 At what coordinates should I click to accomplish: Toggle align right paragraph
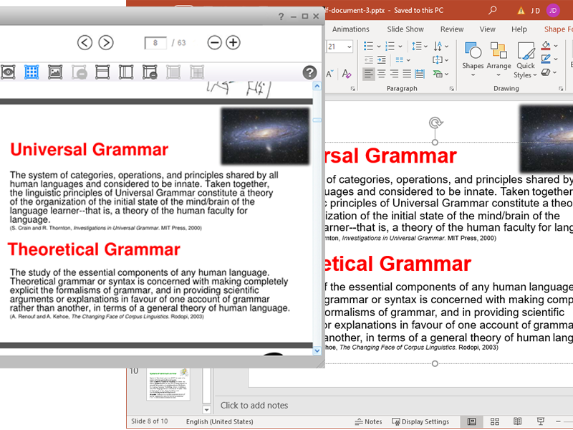click(395, 74)
